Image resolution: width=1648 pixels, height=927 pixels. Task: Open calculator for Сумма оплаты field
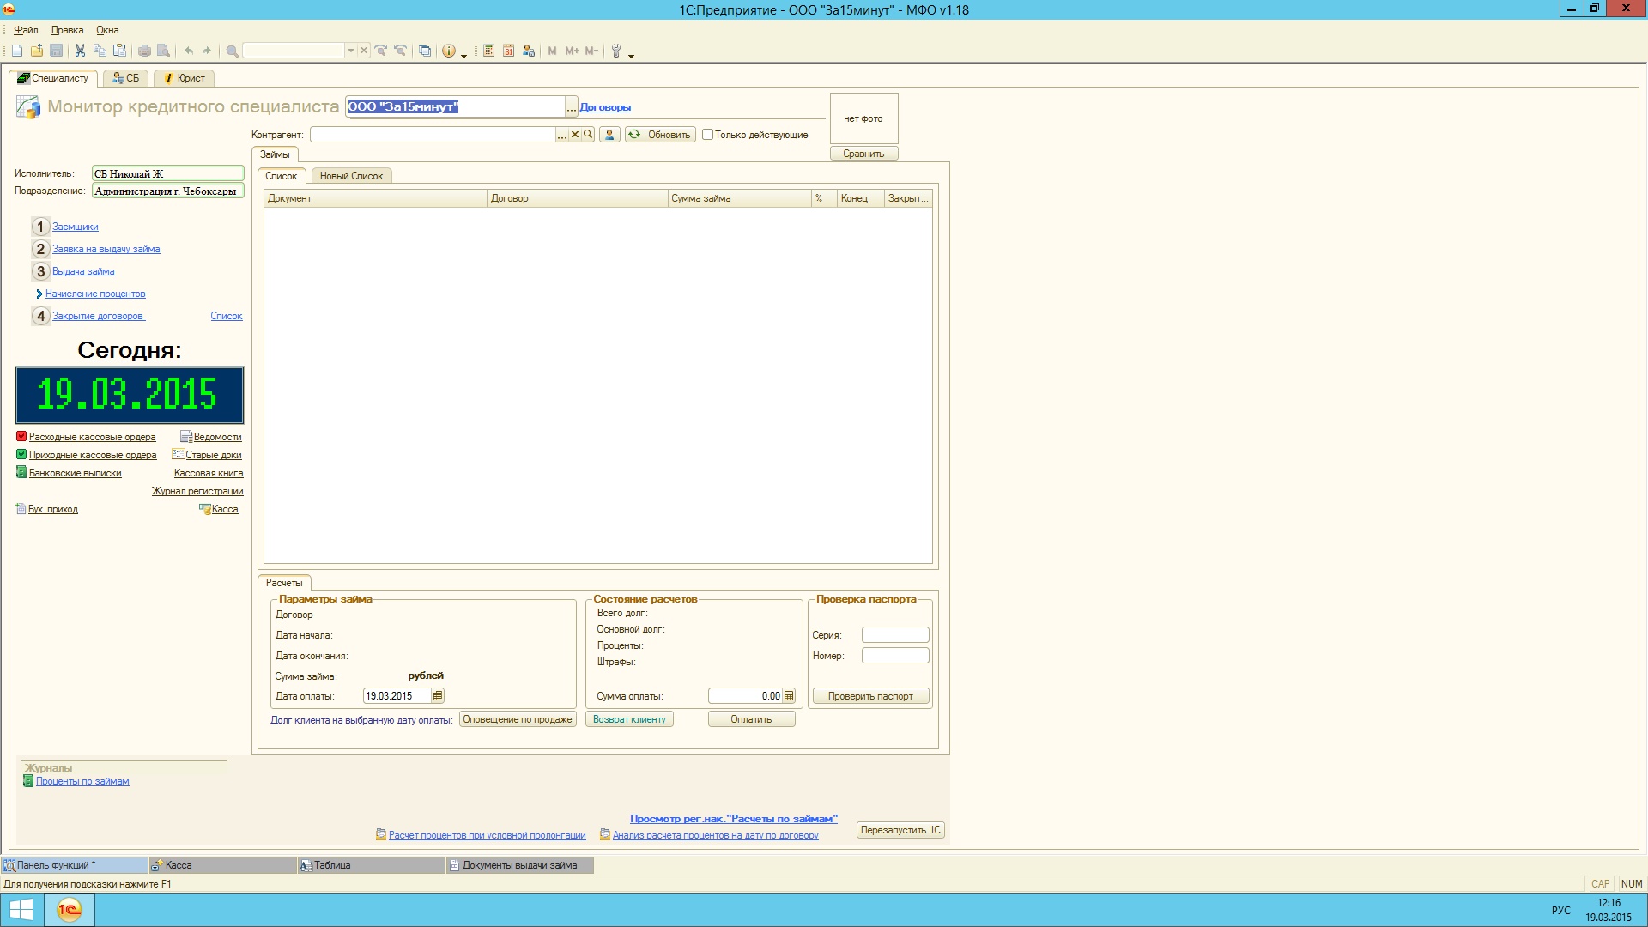pos(789,696)
